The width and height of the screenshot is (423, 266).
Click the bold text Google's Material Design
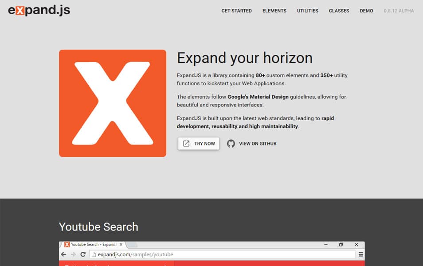click(x=258, y=97)
